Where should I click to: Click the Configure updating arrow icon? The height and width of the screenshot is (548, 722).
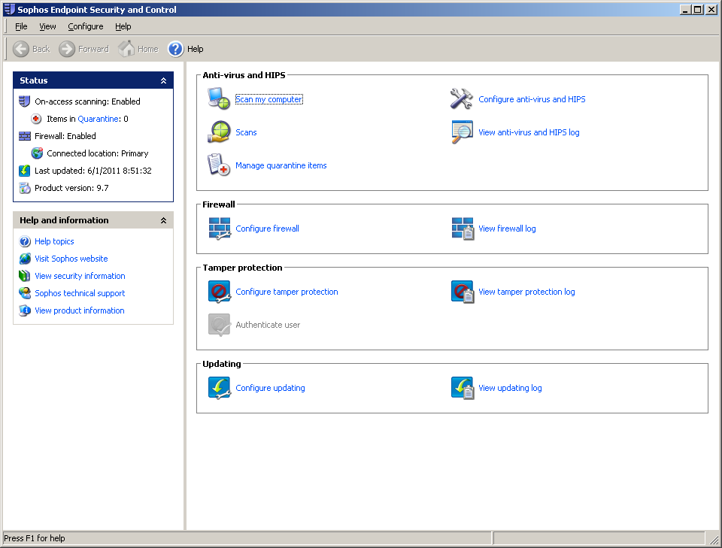coord(219,388)
